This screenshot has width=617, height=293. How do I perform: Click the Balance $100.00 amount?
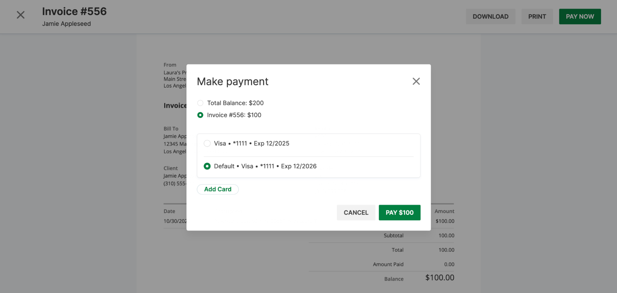pos(440,277)
